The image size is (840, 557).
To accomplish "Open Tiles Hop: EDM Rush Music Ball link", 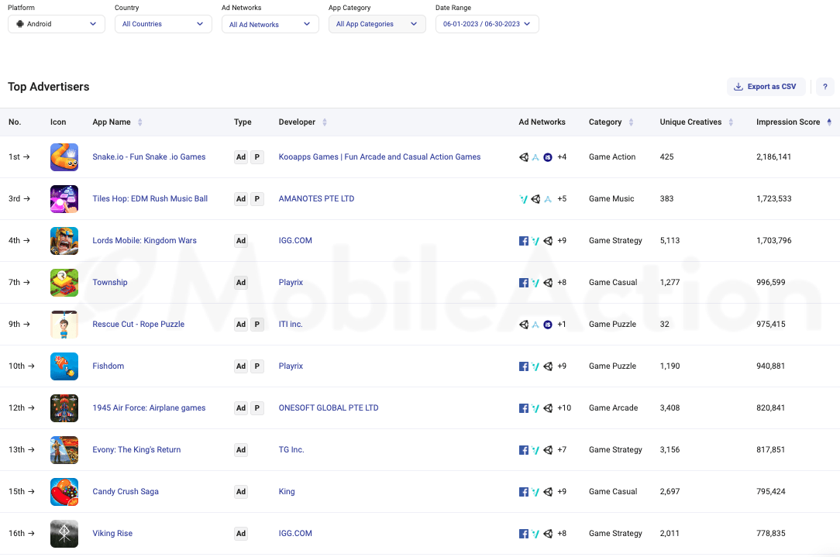I will coord(150,198).
